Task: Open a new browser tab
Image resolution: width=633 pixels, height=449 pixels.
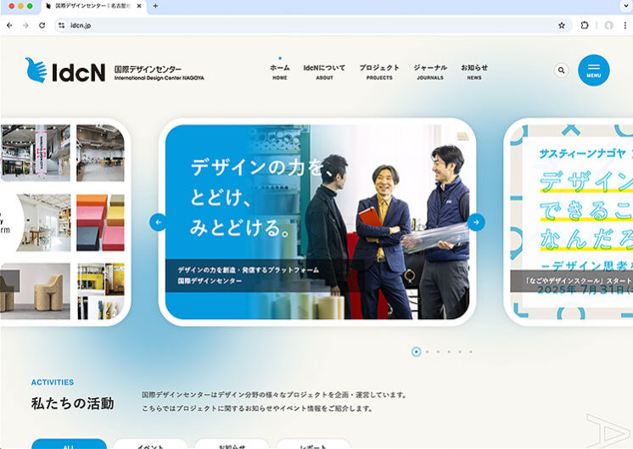Action: point(155,6)
